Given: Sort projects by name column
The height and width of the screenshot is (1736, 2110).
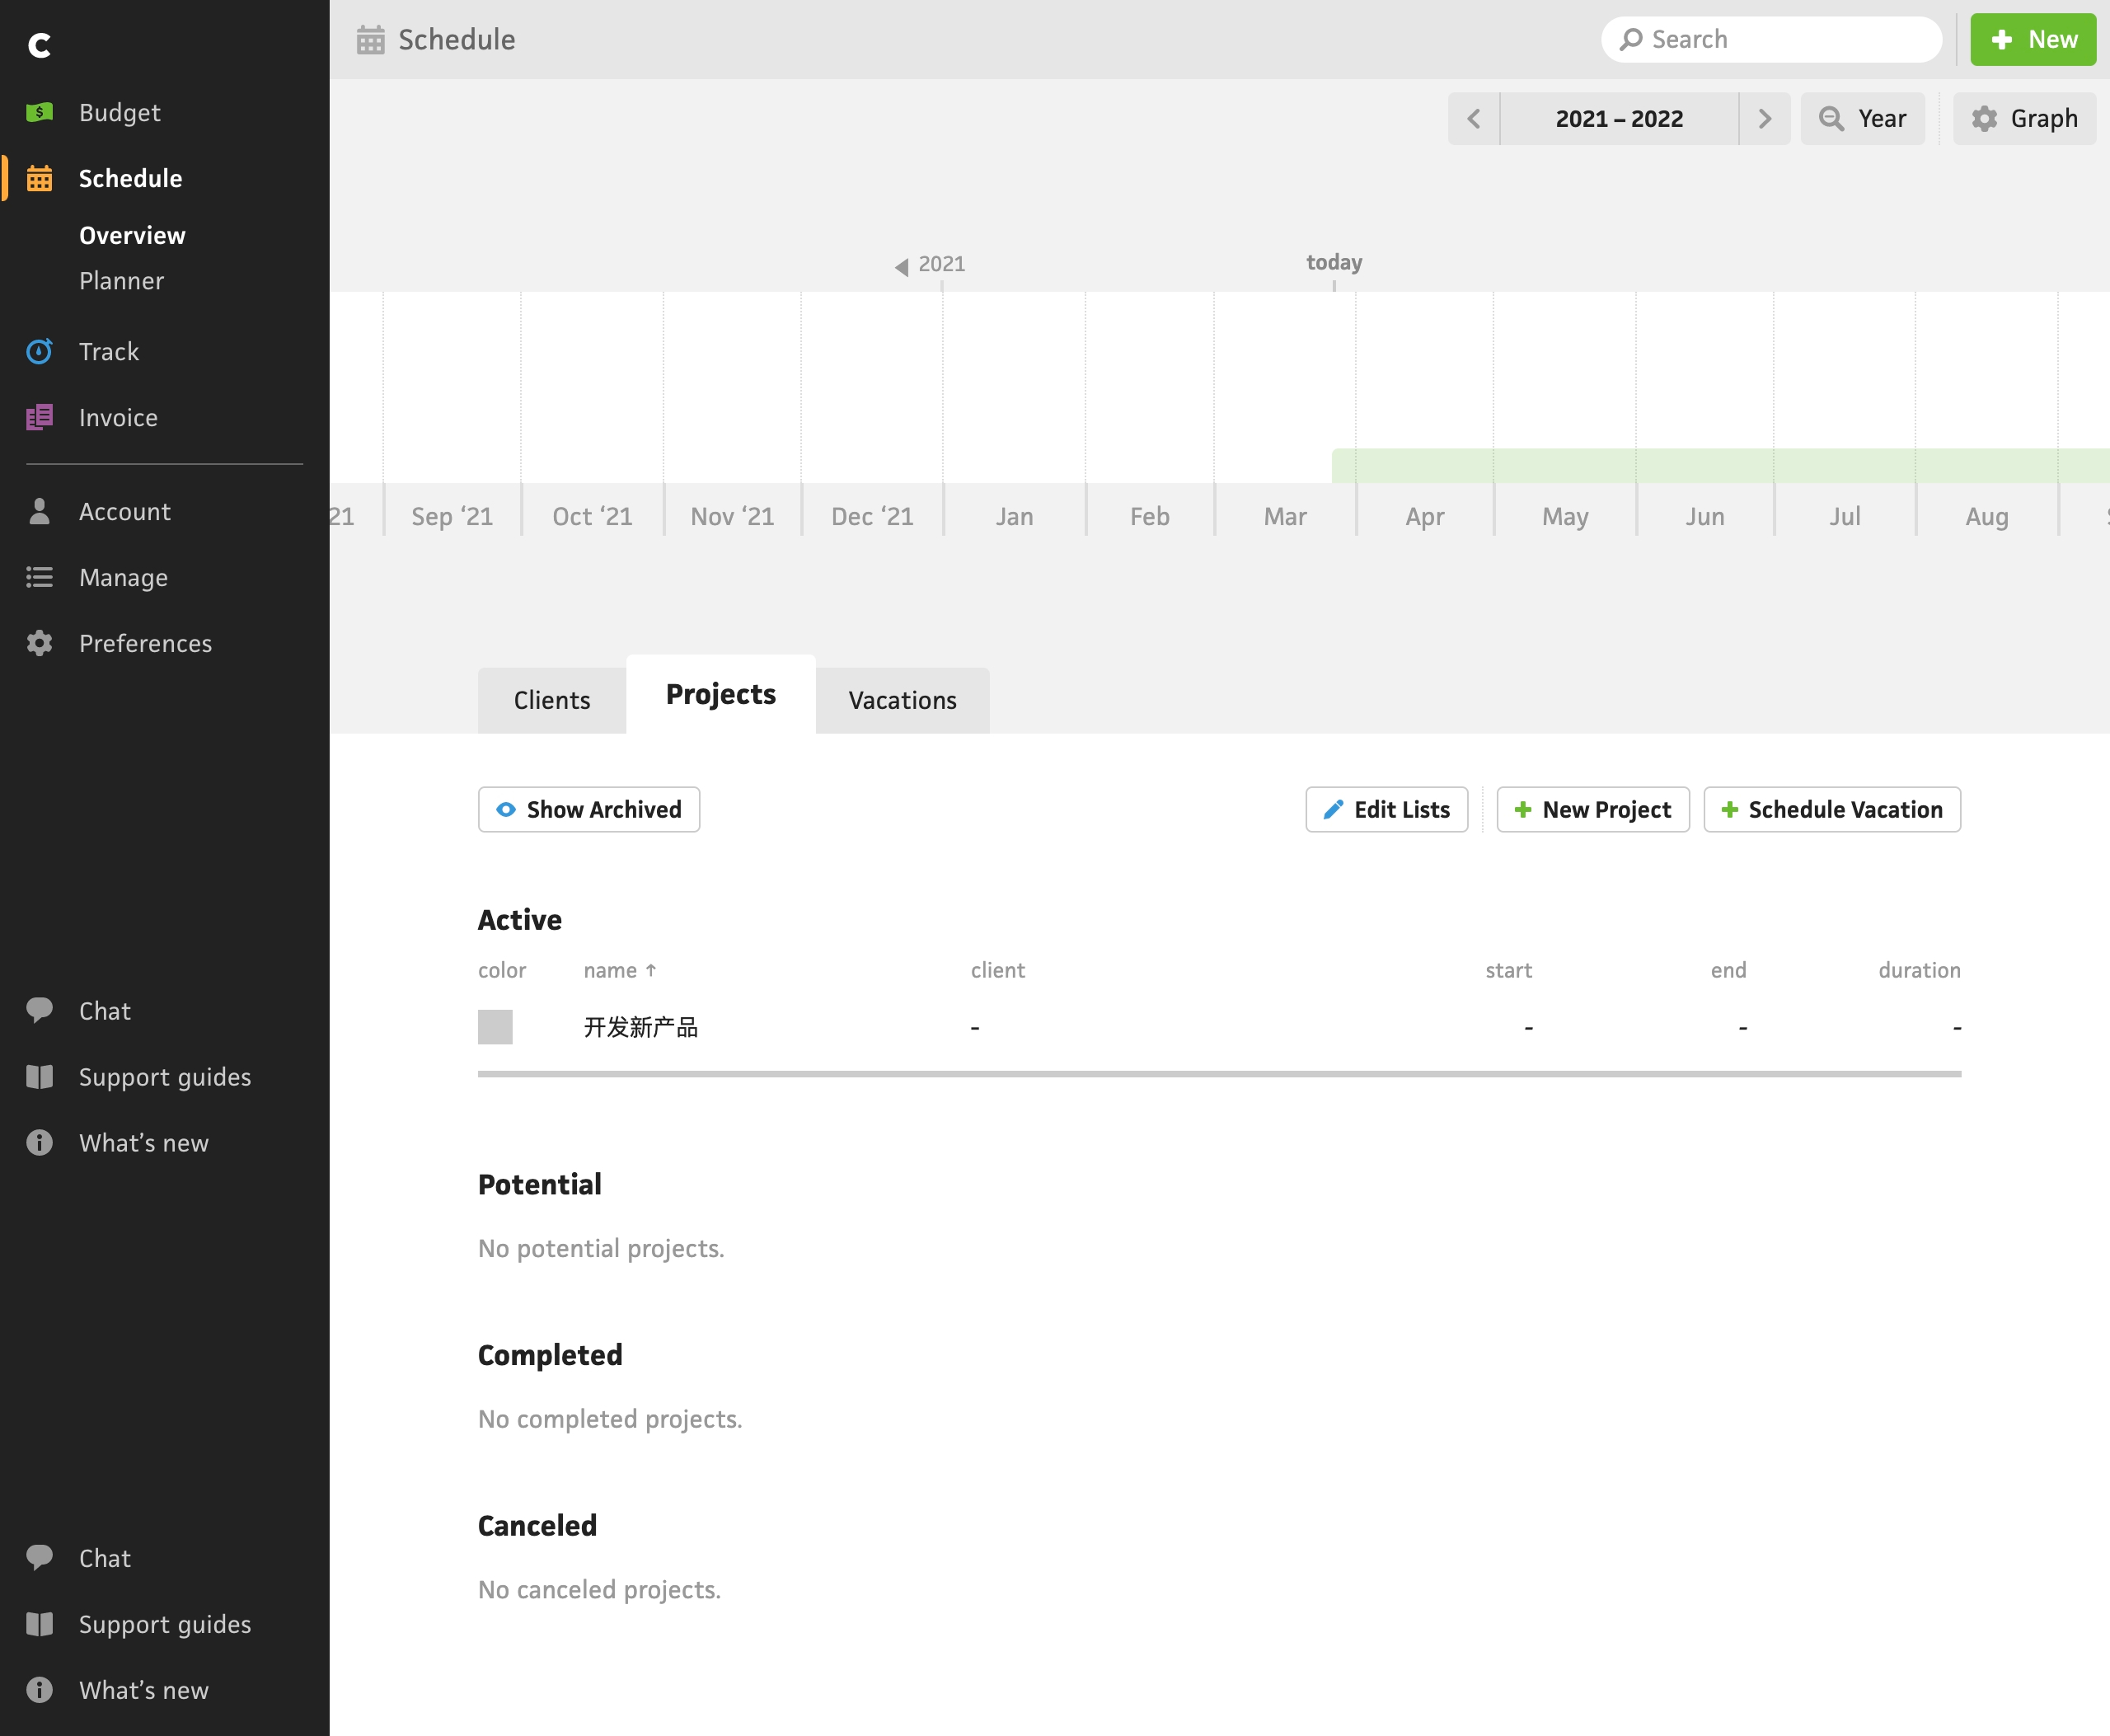Looking at the screenshot, I should point(620,970).
